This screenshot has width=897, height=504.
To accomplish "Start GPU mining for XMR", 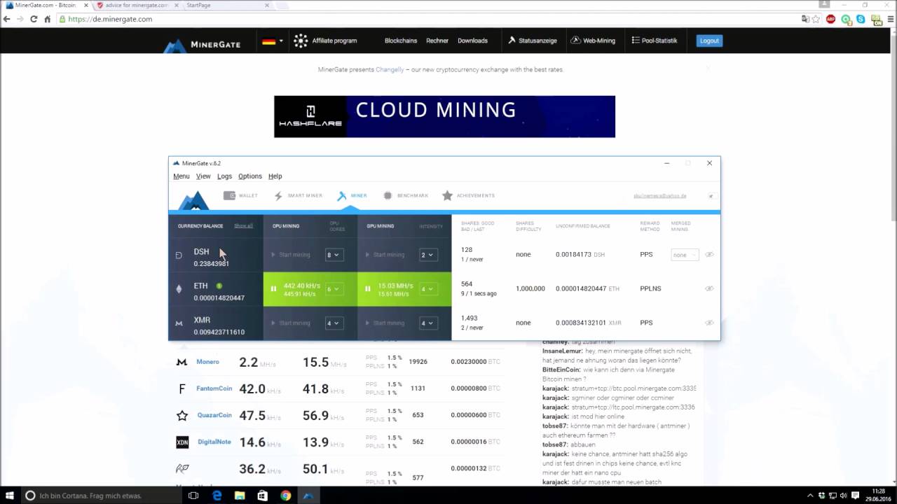I will coord(385,323).
